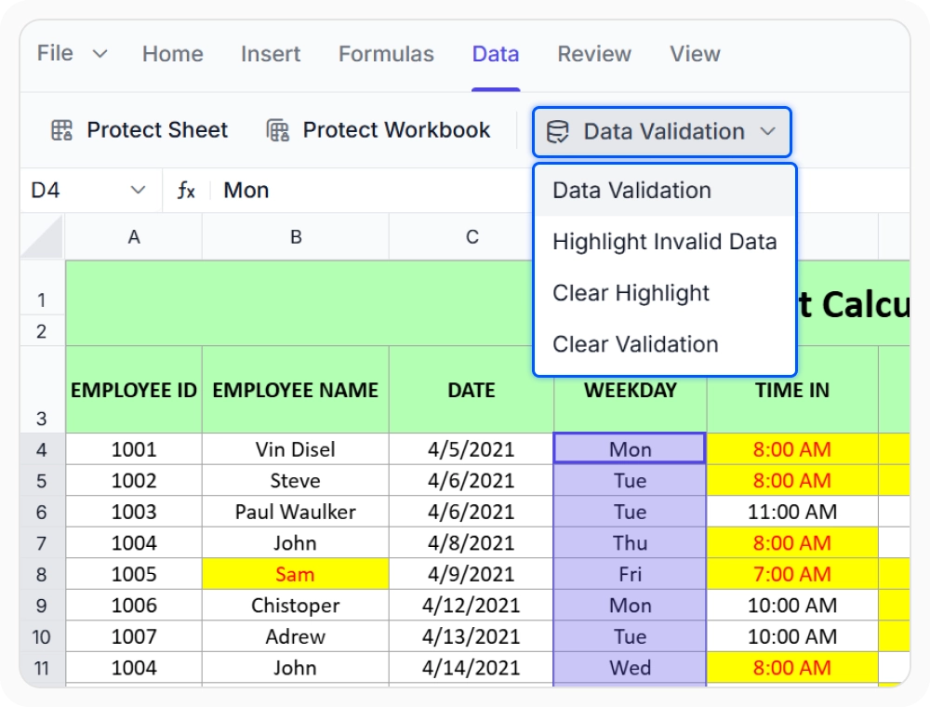Select Clear Validation option
This screenshot has height=707, width=930.
click(665, 344)
